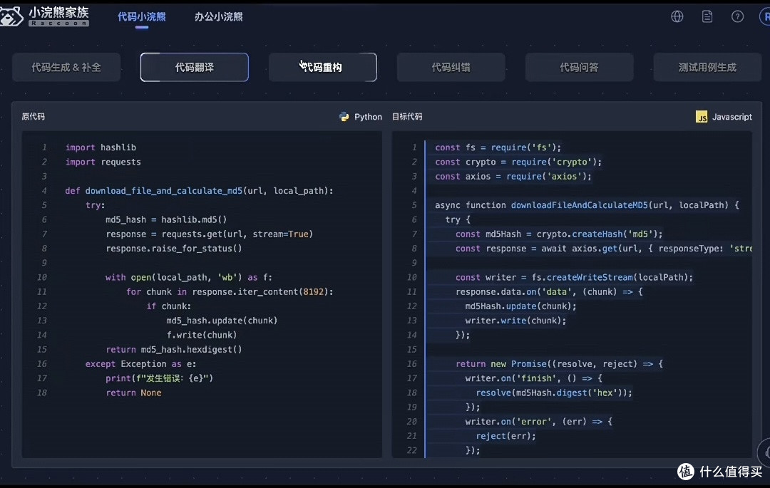
Task: Click 目标代码 panel label
Action: click(407, 117)
